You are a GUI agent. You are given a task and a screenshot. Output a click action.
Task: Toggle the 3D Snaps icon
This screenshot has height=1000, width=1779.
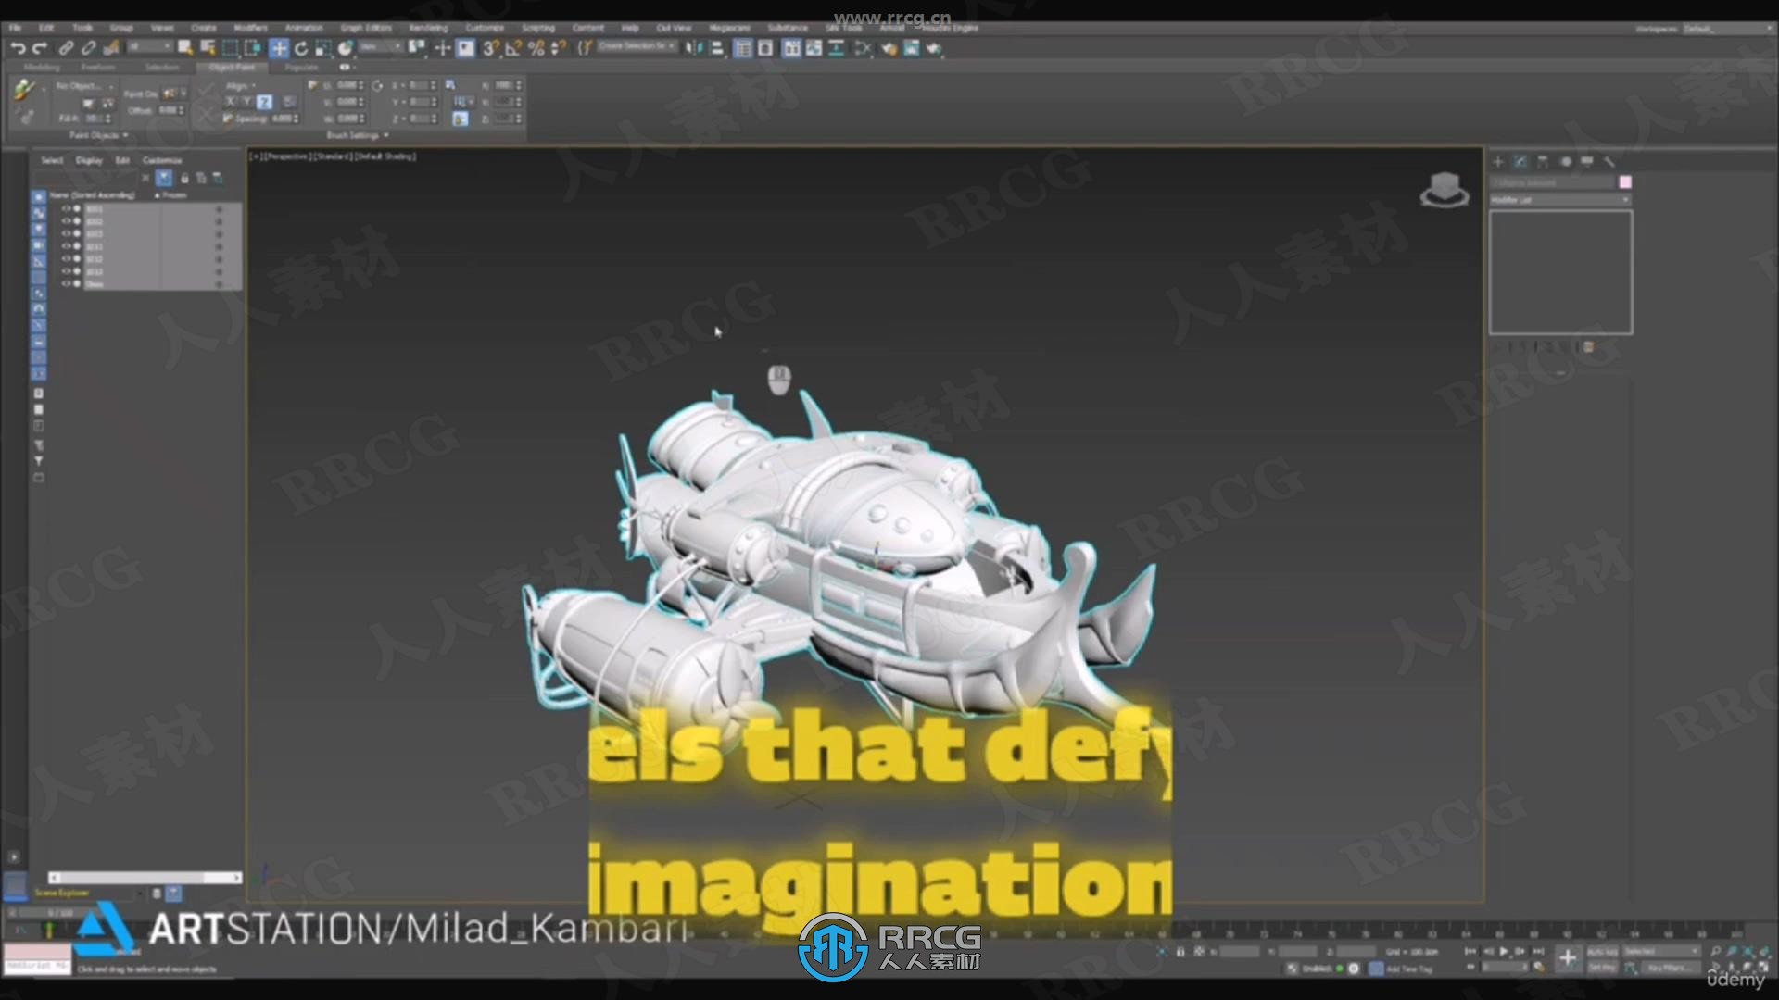tap(491, 48)
